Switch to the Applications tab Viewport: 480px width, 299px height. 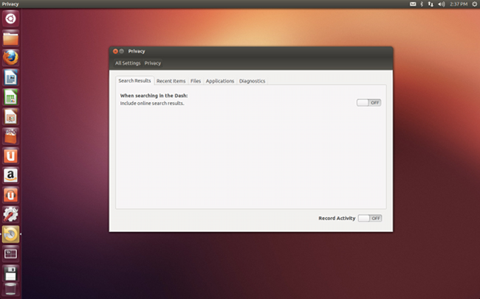[x=220, y=81]
